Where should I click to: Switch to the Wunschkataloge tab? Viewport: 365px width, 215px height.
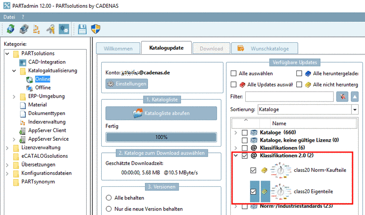point(265,49)
